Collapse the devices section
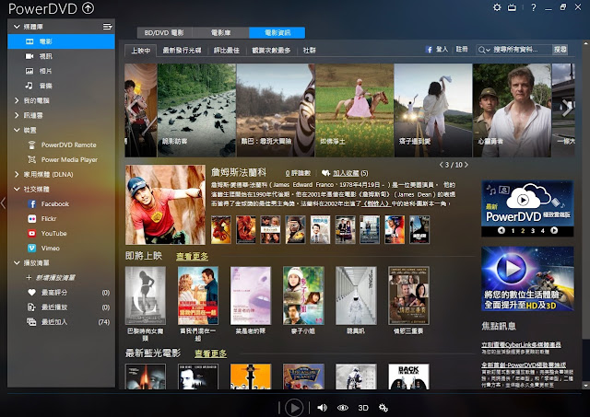590x417 pixels. [x=17, y=130]
